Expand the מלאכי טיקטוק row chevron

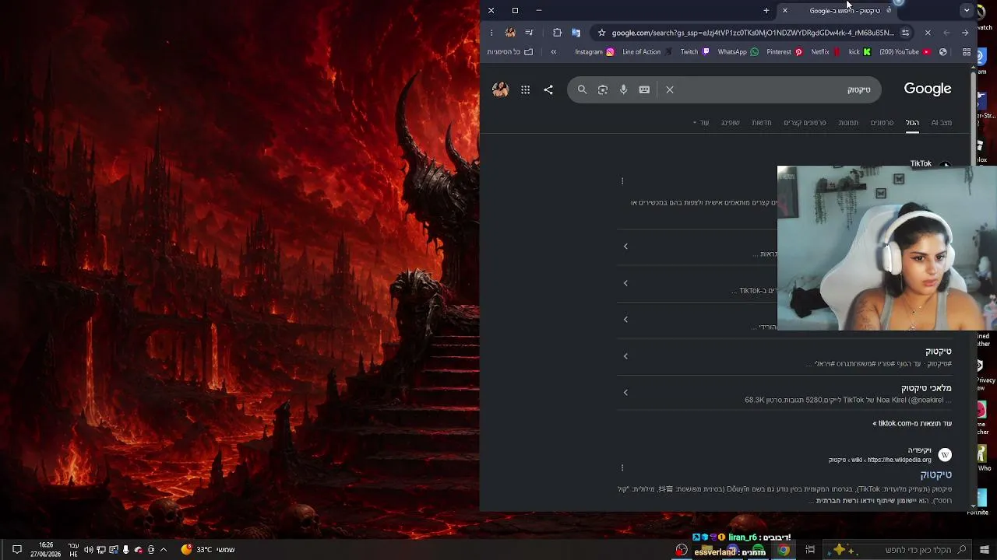click(x=625, y=393)
